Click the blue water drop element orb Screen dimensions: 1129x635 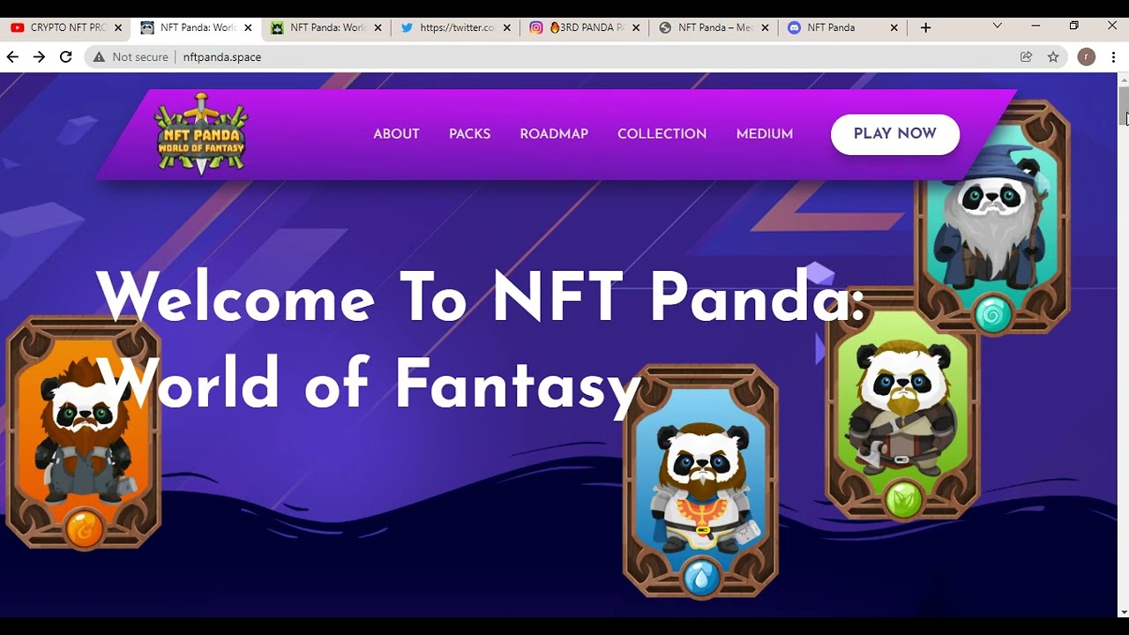tap(701, 578)
